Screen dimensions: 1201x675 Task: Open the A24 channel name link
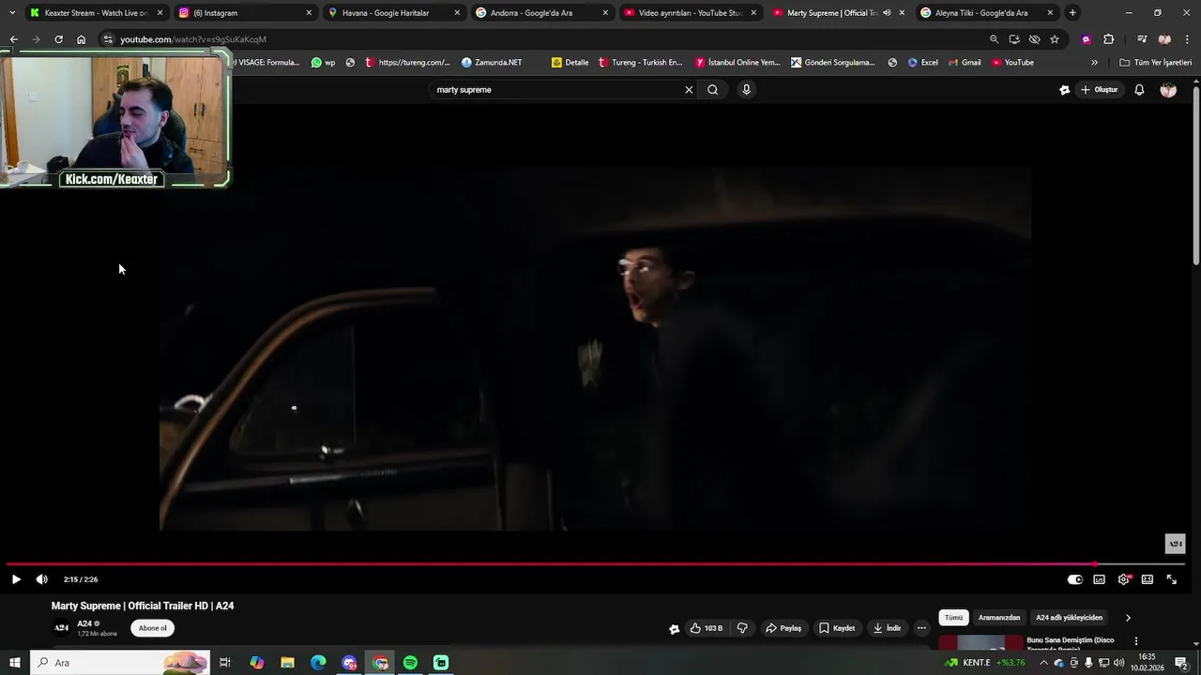[84, 623]
